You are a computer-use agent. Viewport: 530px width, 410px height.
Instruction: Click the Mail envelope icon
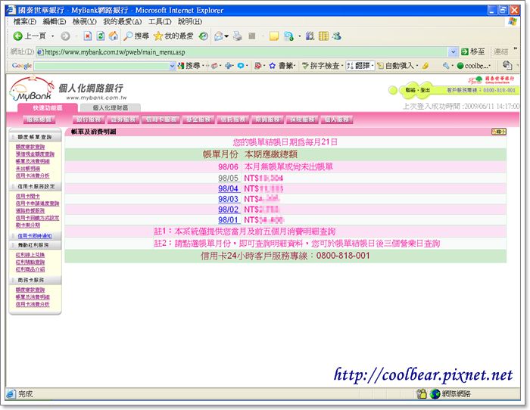point(218,36)
